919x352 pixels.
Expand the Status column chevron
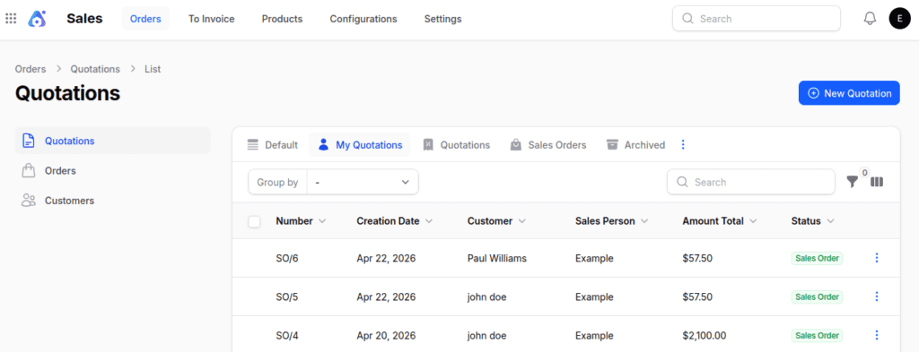pyautogui.click(x=830, y=221)
